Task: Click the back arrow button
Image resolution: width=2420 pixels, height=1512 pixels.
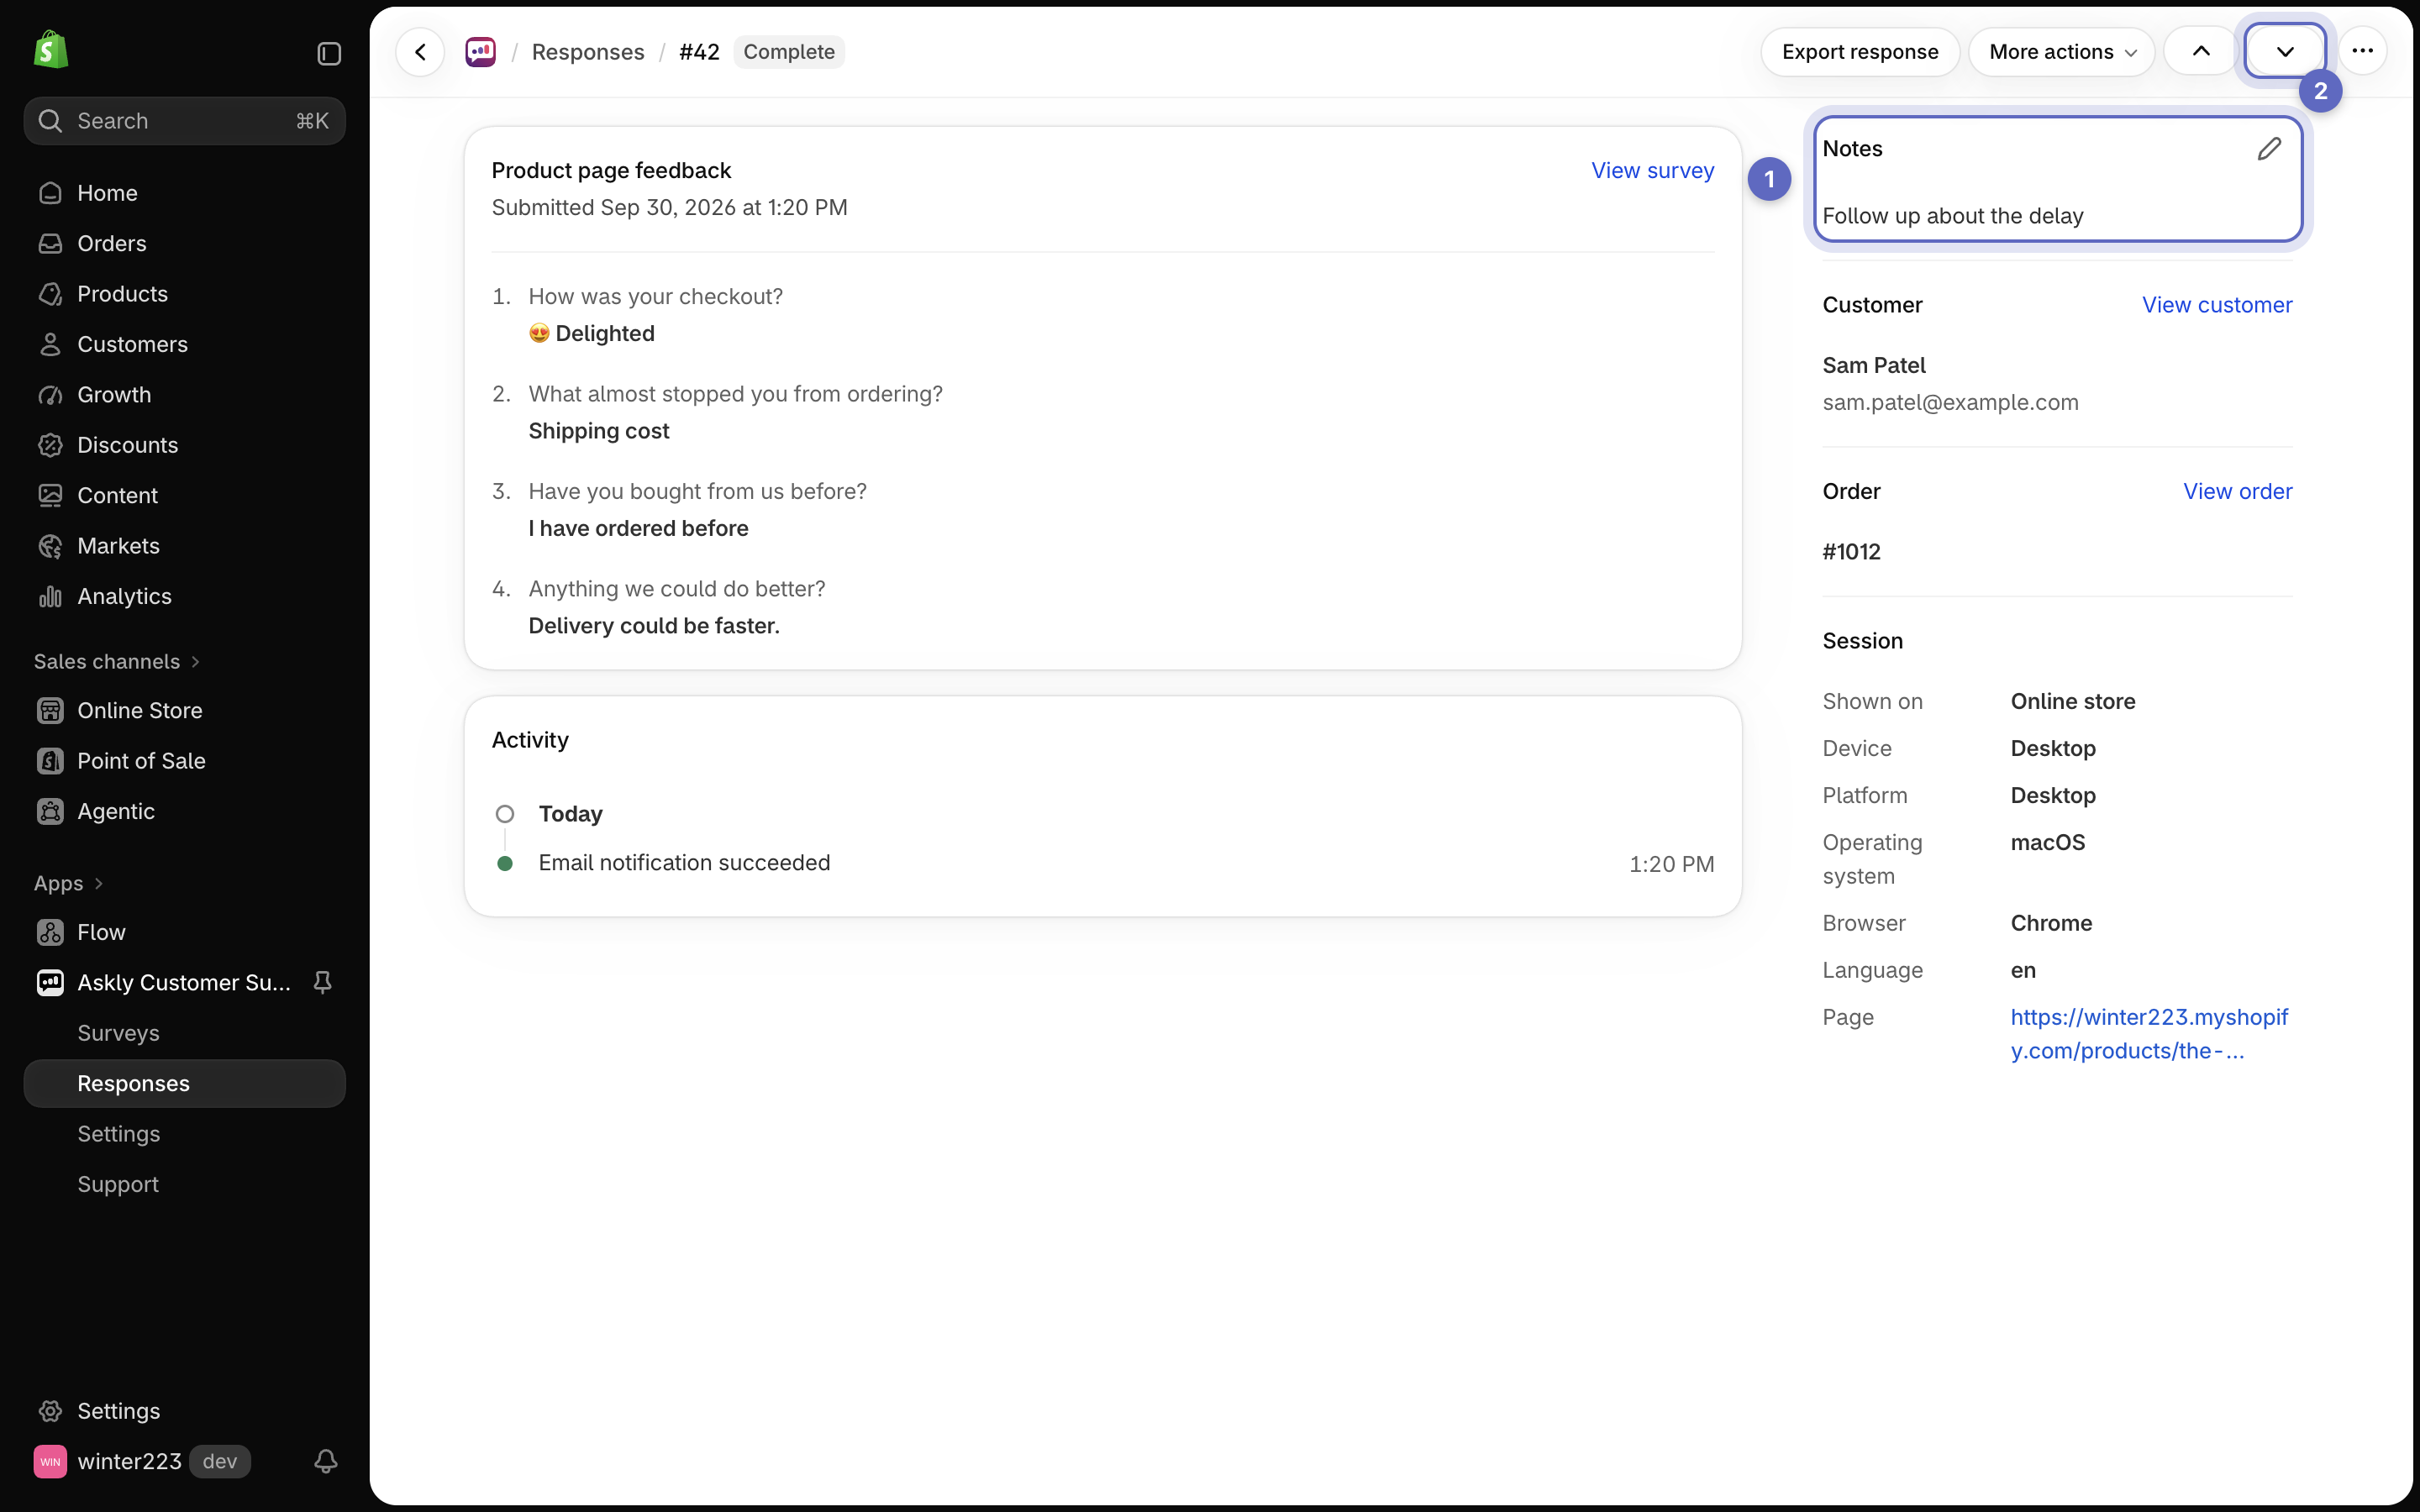Action: tap(420, 52)
